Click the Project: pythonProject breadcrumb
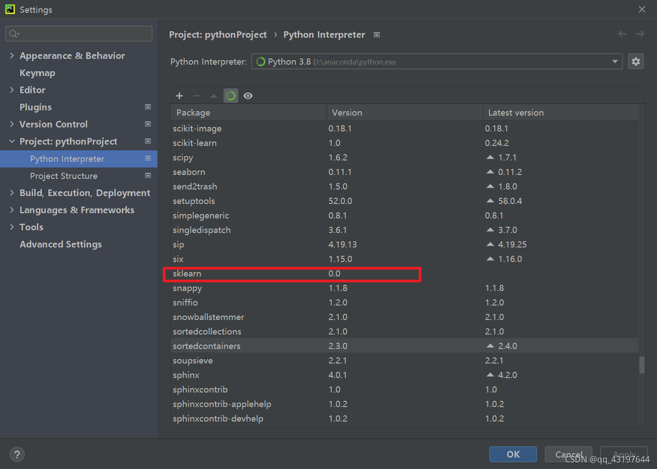657x469 pixels. tap(218, 35)
